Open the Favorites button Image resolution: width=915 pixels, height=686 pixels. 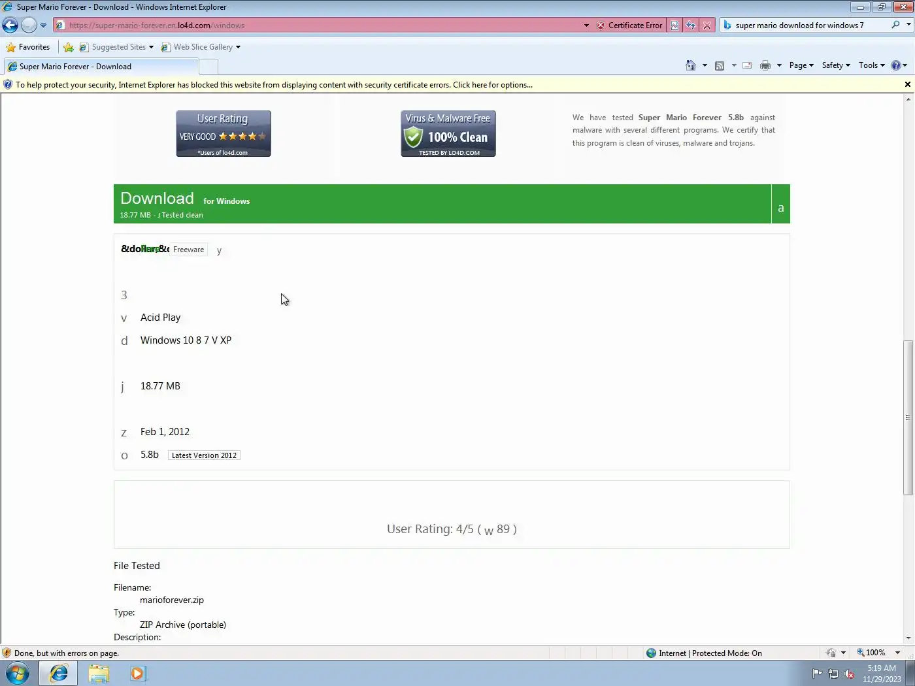click(x=27, y=47)
